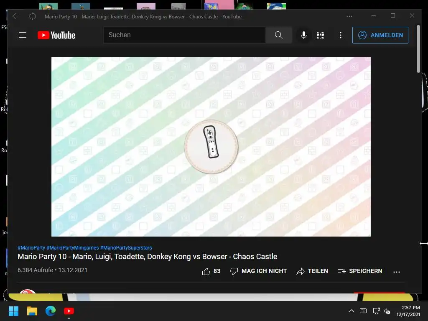Click MAG ICH NICHT dislike button
The image size is (428, 321).
point(258,271)
